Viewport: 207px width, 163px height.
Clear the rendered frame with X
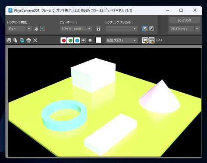35,41
